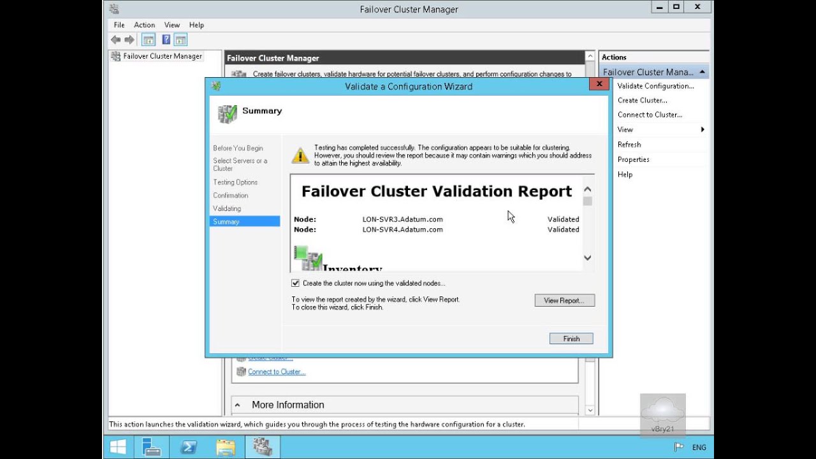Viewport: 816px width, 459px height.
Task: Click Properties in Actions pane
Action: tap(634, 159)
